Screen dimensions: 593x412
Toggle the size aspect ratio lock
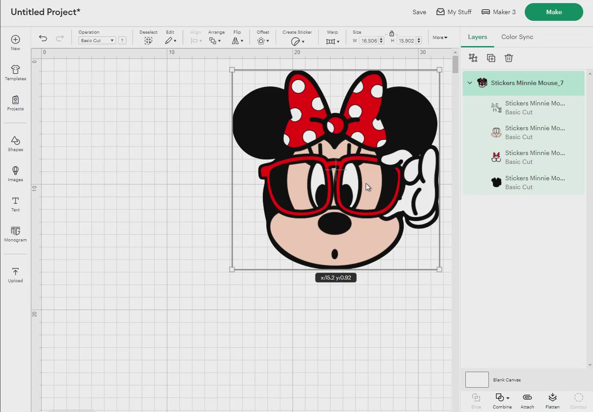tap(392, 33)
